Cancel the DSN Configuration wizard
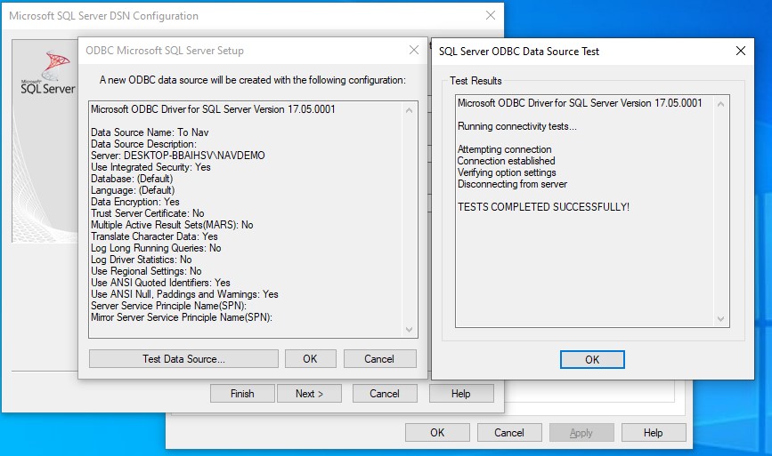This screenshot has width=772, height=456. 385,394
